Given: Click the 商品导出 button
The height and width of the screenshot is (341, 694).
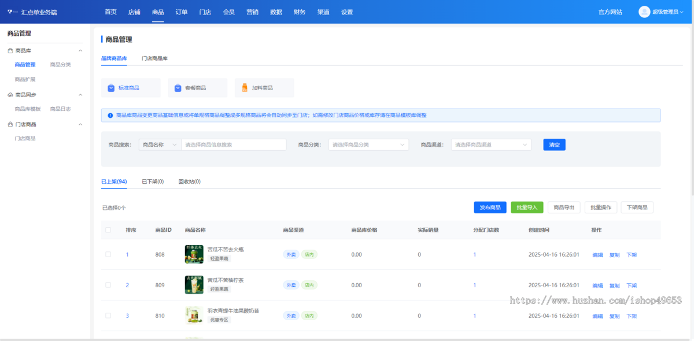Looking at the screenshot, I should (564, 207).
